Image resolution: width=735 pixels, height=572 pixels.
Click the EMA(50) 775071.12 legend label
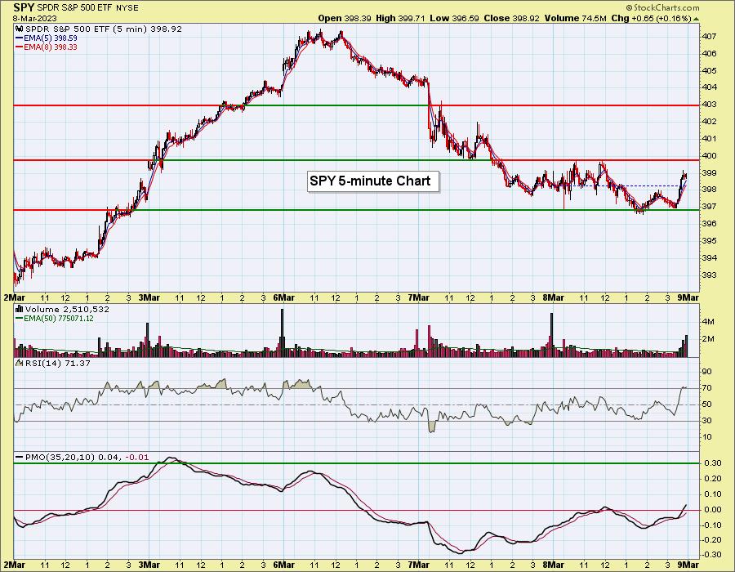coord(59,319)
